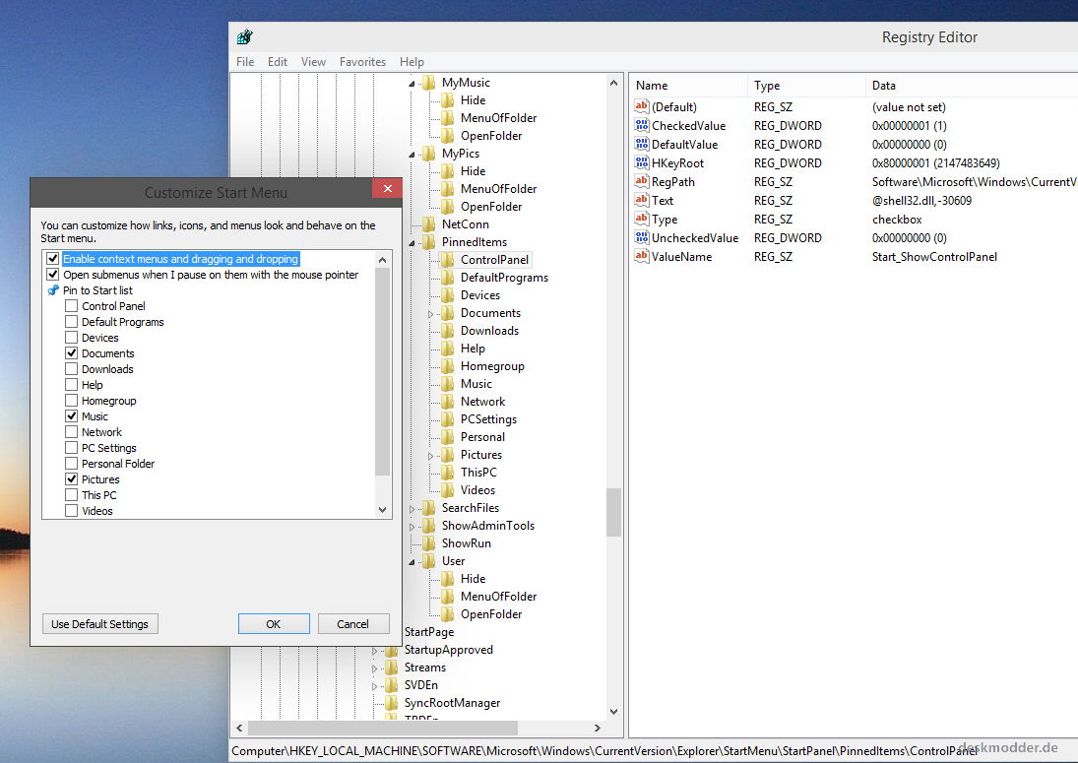Viewport: 1078px width, 763px height.
Task: Uncheck the Music checkbox
Action: [72, 416]
